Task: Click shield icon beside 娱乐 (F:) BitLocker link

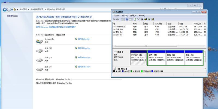Action: pos(76,66)
